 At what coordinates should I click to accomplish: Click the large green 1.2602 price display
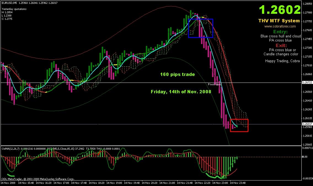(x=280, y=10)
